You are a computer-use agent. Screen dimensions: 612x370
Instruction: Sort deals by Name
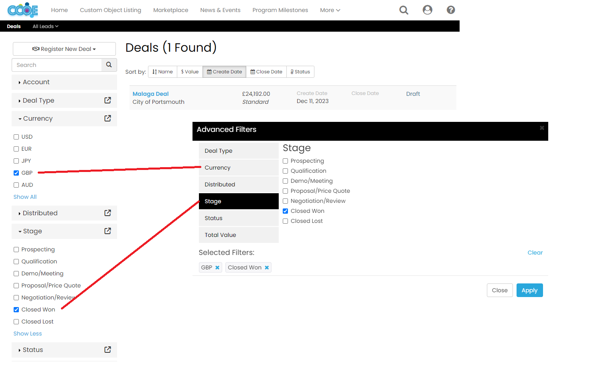point(162,72)
